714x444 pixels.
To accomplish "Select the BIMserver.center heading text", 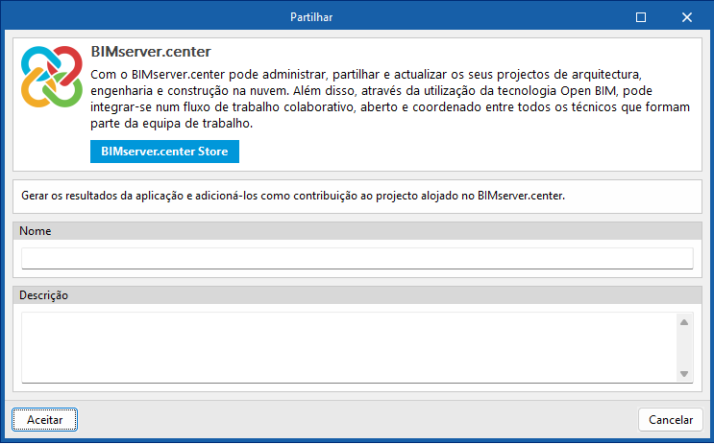I will point(150,50).
